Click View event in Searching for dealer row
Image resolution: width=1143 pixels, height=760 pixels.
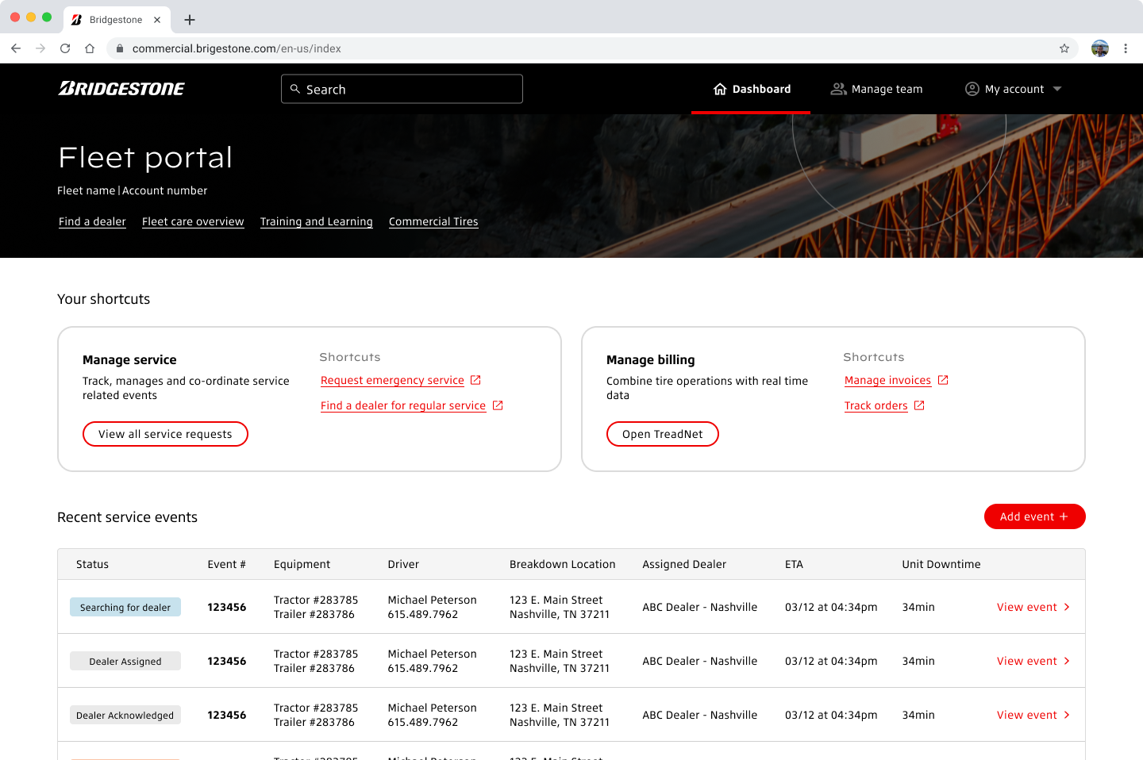click(1027, 607)
